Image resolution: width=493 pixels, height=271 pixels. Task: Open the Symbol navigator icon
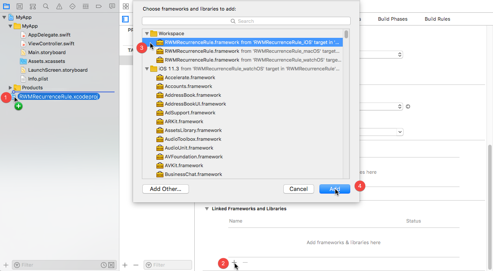pyautogui.click(x=33, y=6)
